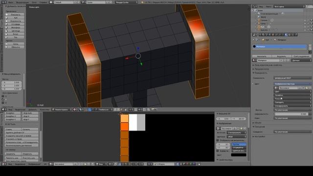The image size is (313, 176).
Task: Click 'Упаковать острова' button
Action: point(22,139)
